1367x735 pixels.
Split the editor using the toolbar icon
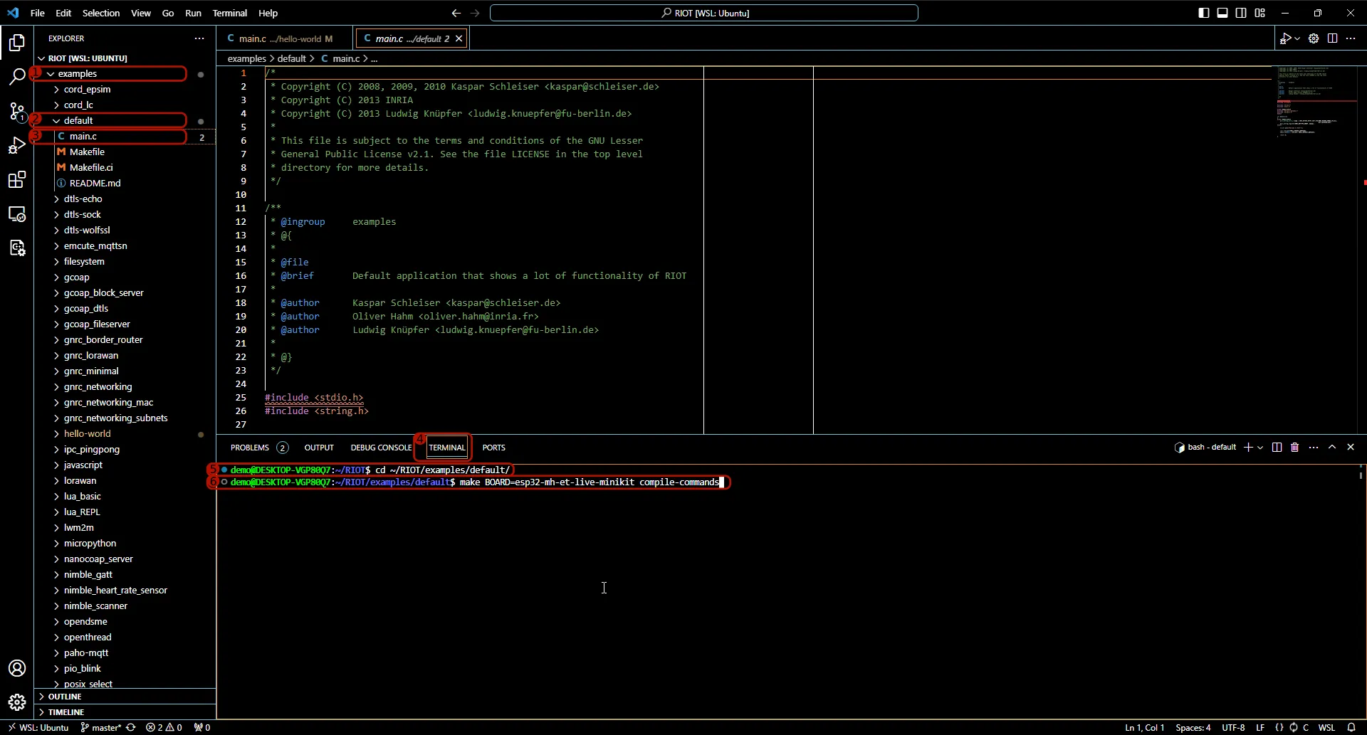(1332, 38)
